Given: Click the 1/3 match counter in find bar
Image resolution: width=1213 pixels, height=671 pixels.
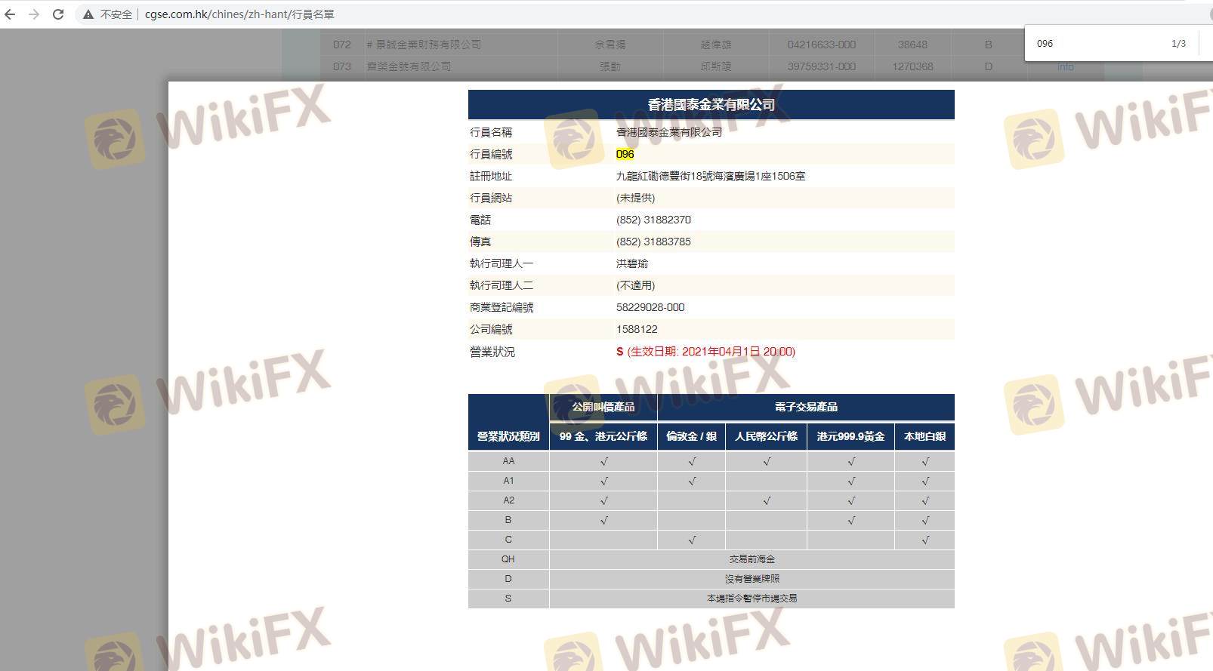Looking at the screenshot, I should point(1178,44).
